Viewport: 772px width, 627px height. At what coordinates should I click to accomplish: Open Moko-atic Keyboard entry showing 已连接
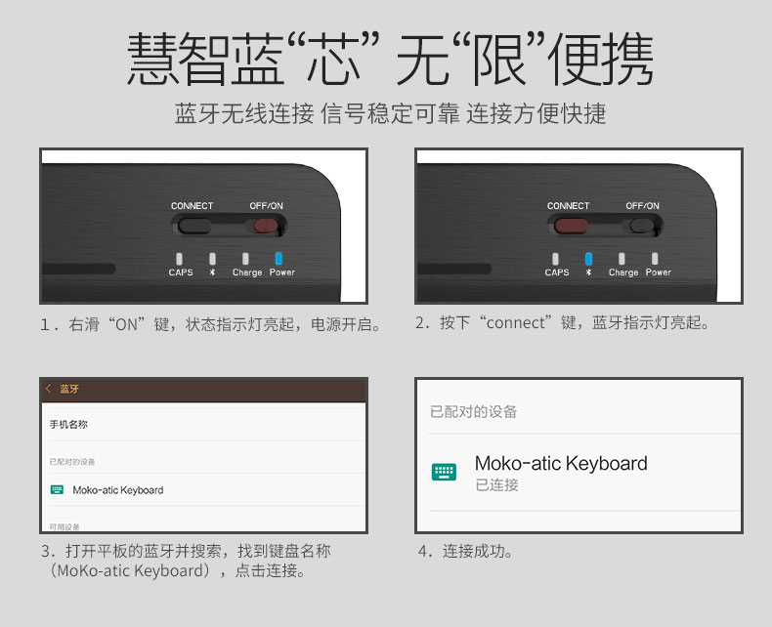pyautogui.click(x=585, y=473)
